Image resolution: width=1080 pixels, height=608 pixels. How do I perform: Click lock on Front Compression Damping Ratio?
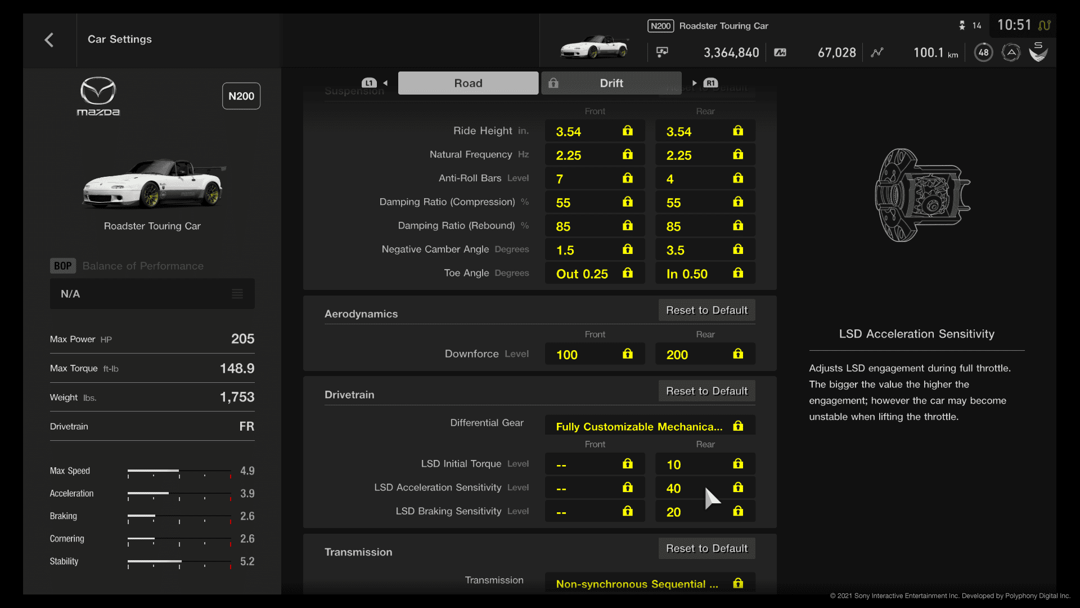[x=628, y=202]
